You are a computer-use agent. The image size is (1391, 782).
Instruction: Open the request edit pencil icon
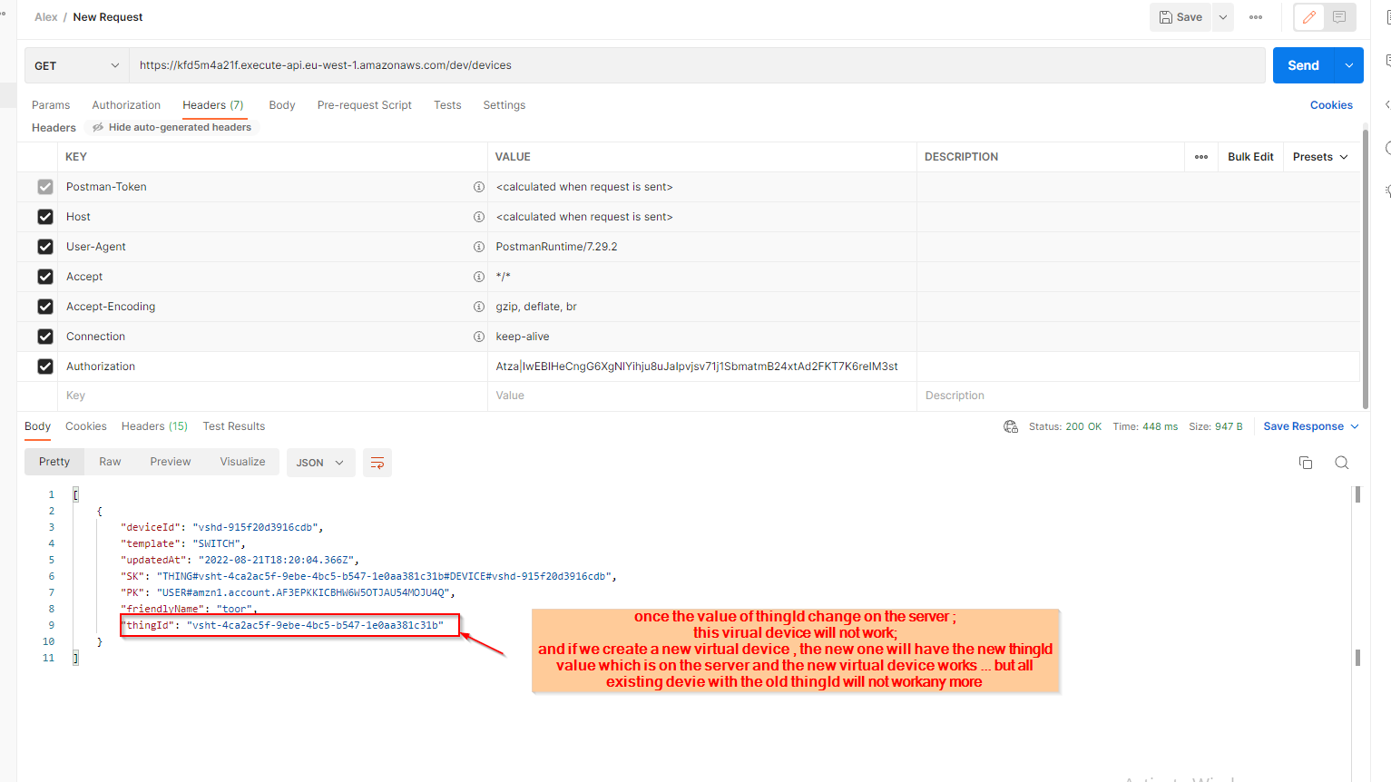coord(1308,16)
